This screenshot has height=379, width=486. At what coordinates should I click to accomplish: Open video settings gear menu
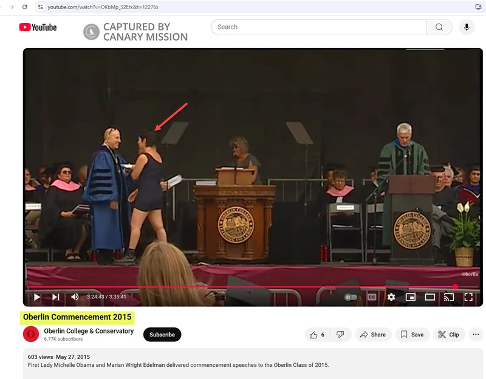click(391, 297)
